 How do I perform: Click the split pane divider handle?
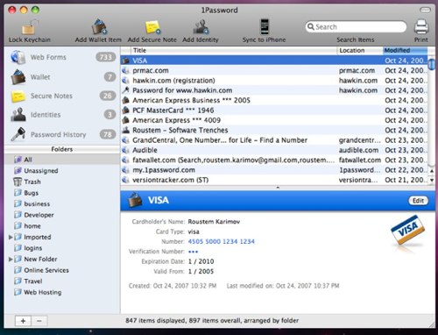tap(278, 188)
